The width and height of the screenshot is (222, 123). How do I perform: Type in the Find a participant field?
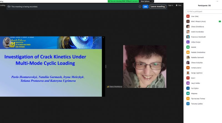(x=204, y=12)
